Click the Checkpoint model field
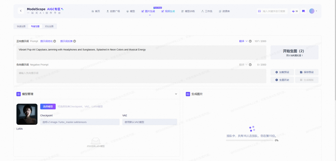 coord(80,122)
